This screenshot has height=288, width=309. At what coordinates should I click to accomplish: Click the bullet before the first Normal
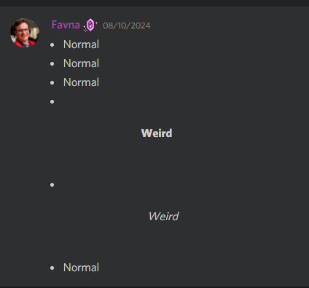coord(52,44)
